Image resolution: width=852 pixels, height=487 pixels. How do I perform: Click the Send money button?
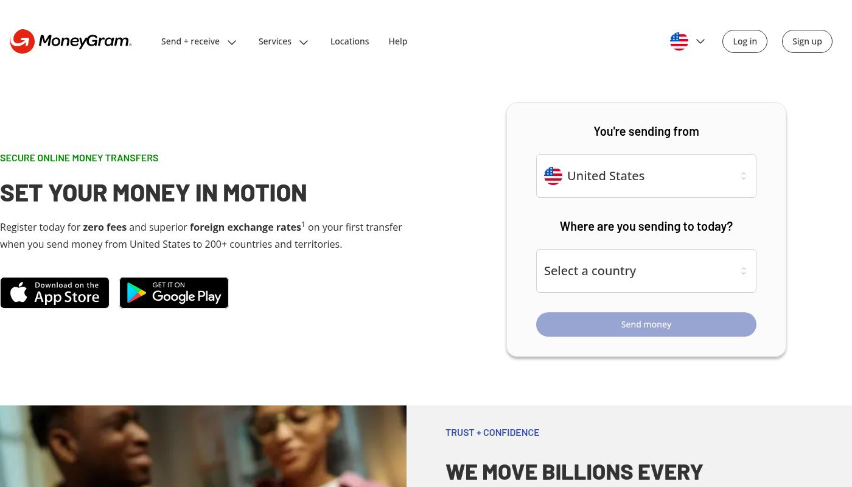tap(646, 324)
